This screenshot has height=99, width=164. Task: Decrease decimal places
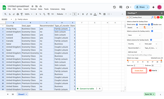[x=44, y=14]
